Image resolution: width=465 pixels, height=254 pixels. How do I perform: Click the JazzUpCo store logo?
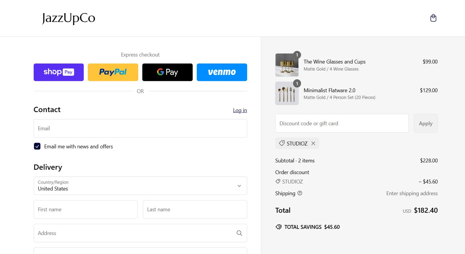(x=69, y=18)
